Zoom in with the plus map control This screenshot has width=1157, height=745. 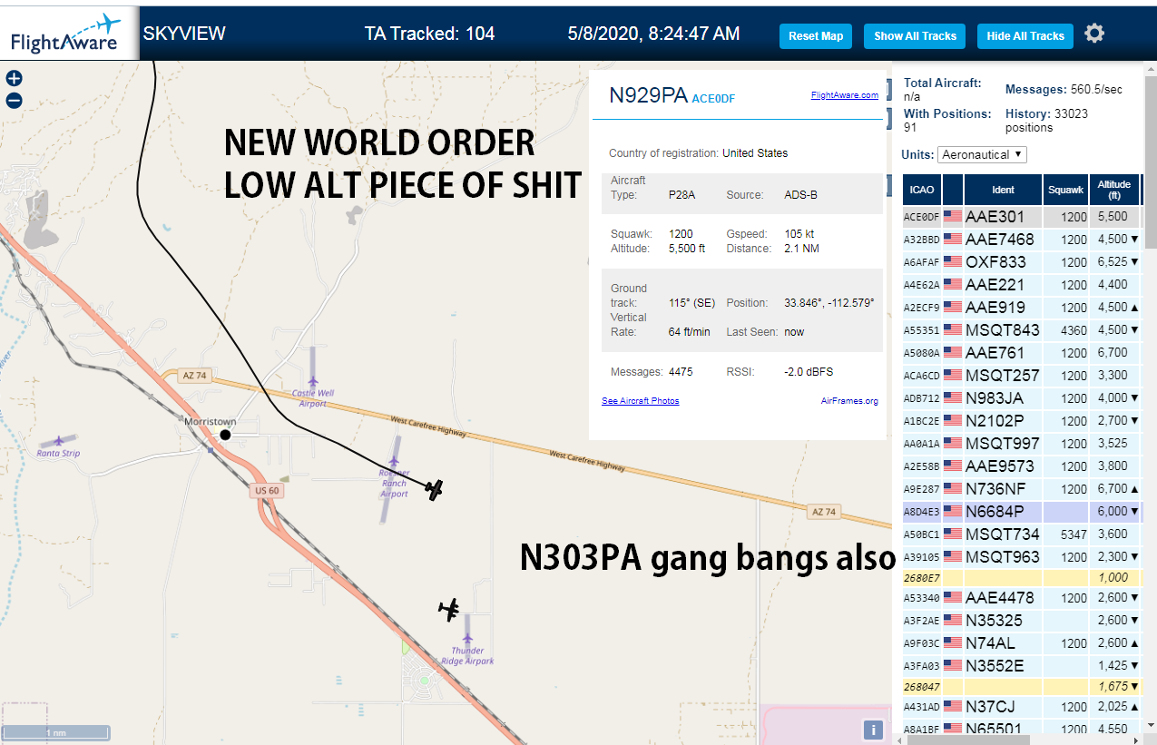pos(14,79)
